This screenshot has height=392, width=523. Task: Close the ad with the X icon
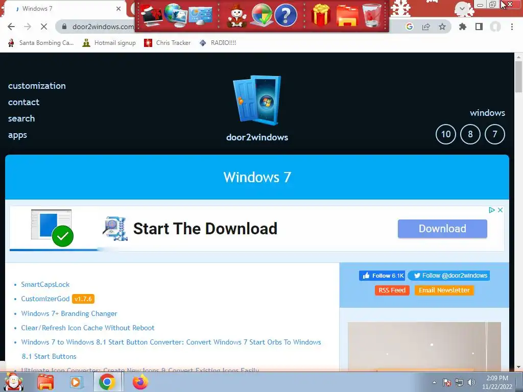[500, 210]
